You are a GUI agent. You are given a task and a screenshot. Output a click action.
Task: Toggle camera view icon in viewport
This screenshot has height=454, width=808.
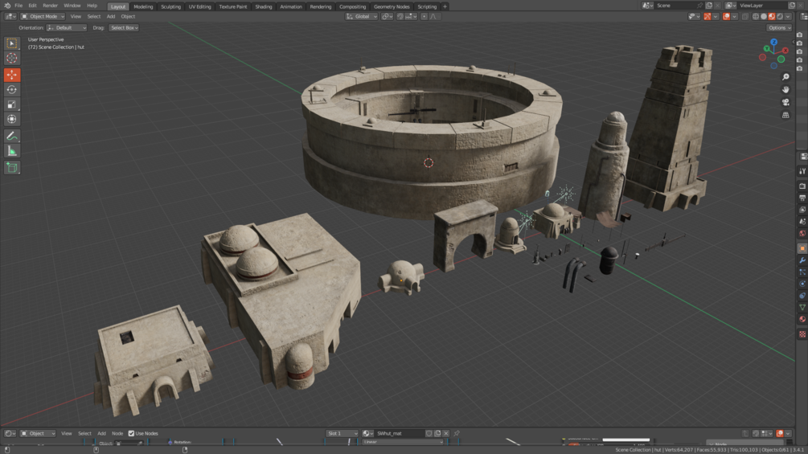click(785, 102)
